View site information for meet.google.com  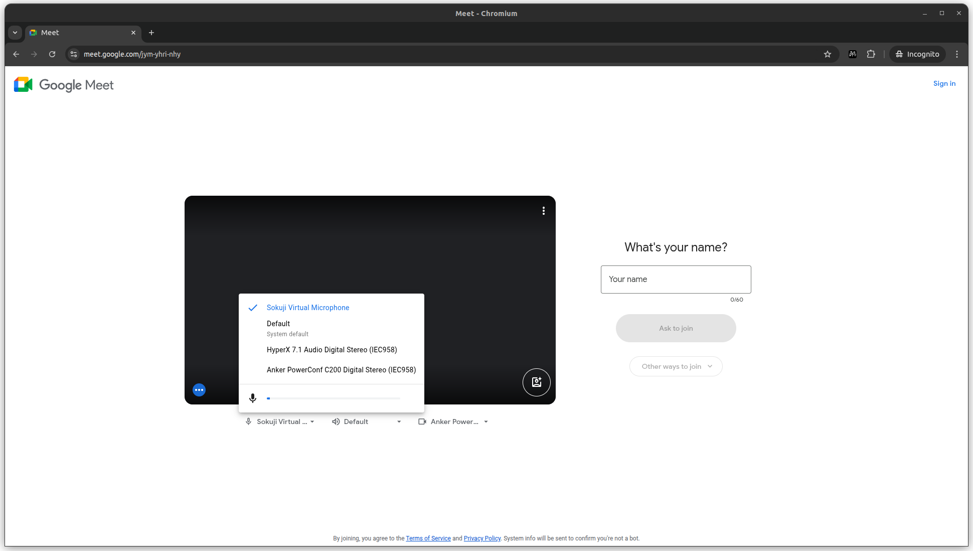pyautogui.click(x=74, y=54)
